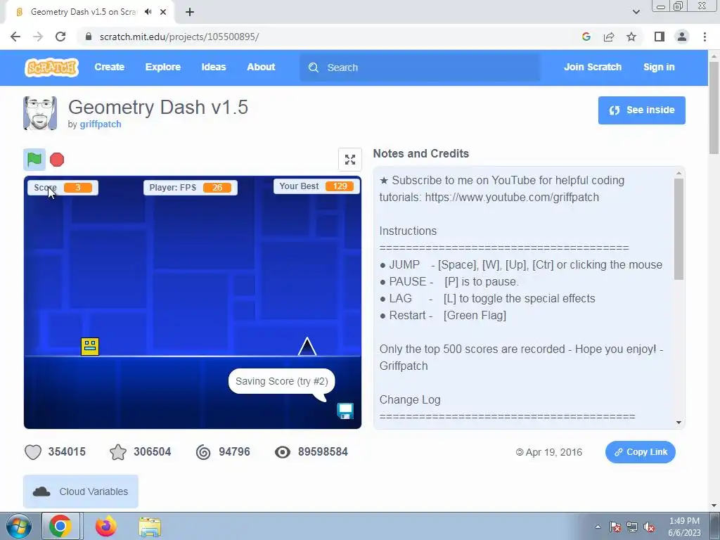Open the Explore page
The height and width of the screenshot is (540, 720).
[x=163, y=67]
